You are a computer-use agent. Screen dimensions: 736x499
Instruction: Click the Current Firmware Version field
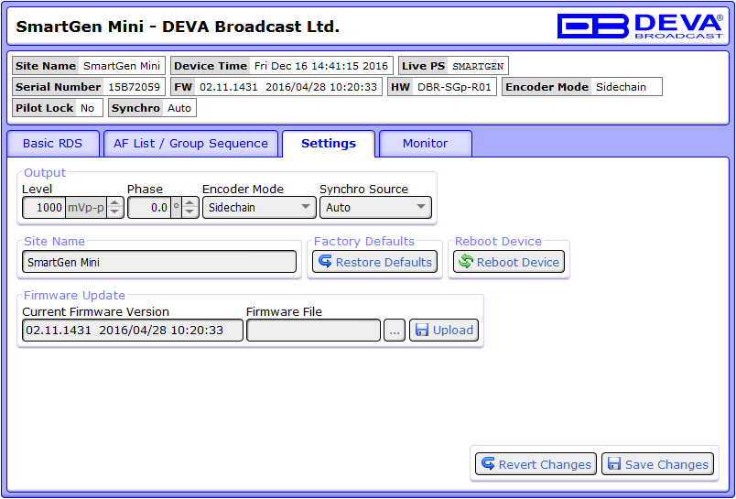point(133,330)
